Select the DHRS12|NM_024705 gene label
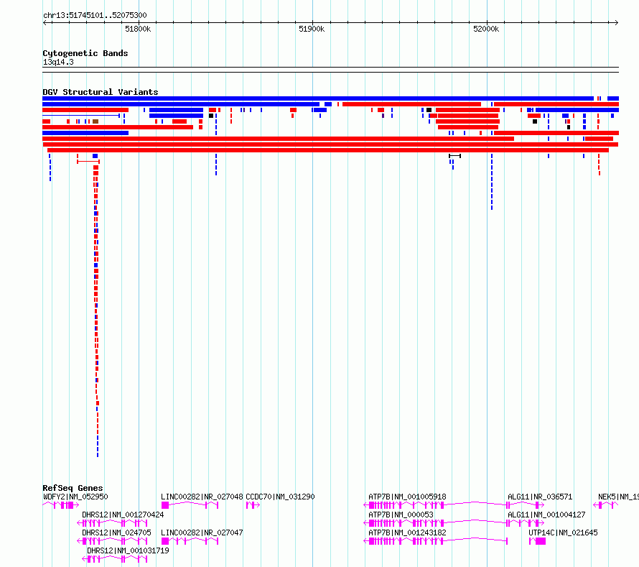This screenshot has height=567, width=639. 116,533
